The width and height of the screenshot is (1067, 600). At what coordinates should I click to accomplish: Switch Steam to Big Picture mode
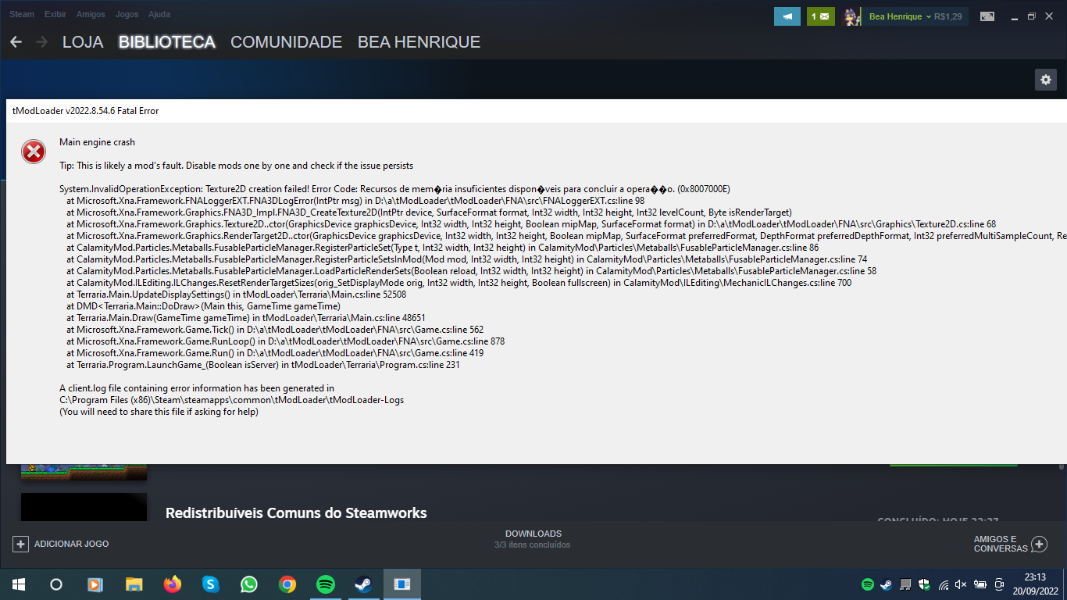click(x=987, y=16)
